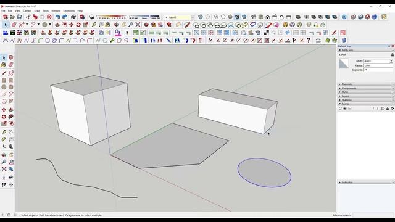Image resolution: width=395 pixels, height=222 pixels.
Task: Toggle Shadows display on the toolbar
Action: [x=92, y=17]
